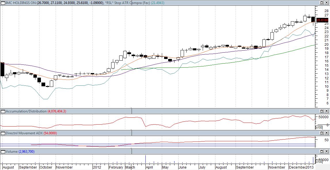This screenshot has height=170, width=330.
Task: Click the Accumulation/Distribution panel icon
Action: [3, 111]
